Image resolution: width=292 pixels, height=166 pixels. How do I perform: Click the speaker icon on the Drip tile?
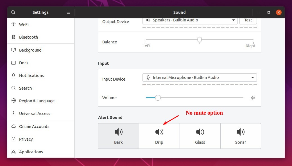(159, 132)
